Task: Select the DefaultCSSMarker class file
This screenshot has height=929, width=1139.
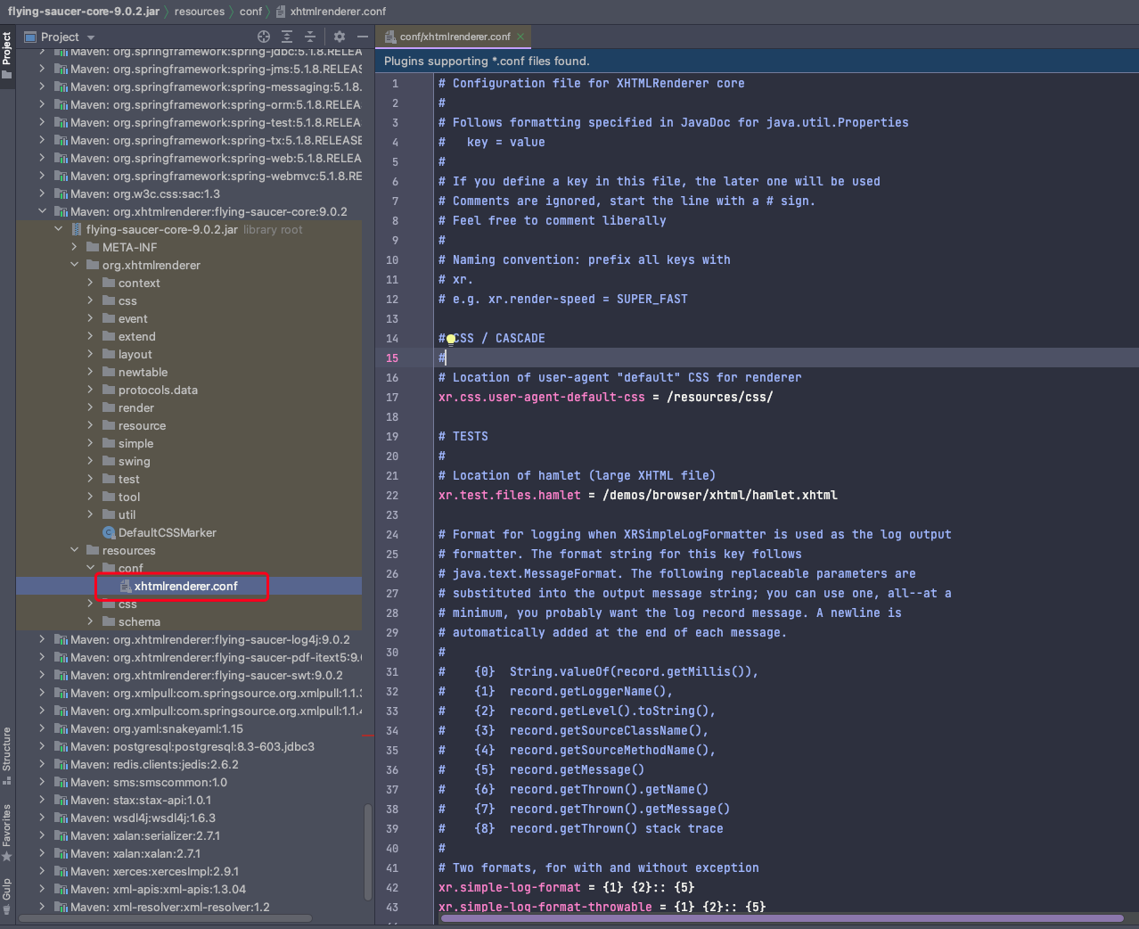Action: pos(167,532)
